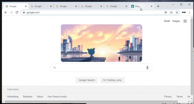Close the Bing tab
Viewport: 194px width, 104px height.
click(x=151, y=6)
